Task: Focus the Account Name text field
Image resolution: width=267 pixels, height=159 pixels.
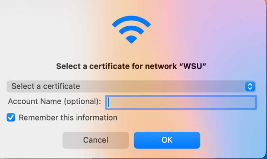Action: [181, 102]
